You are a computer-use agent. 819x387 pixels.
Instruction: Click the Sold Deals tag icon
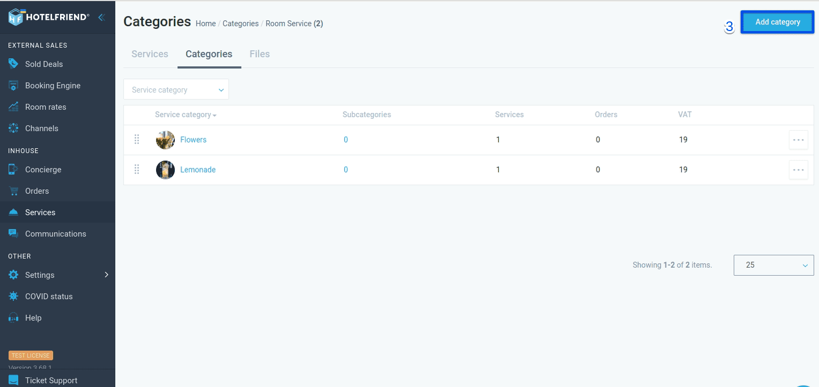(13, 64)
